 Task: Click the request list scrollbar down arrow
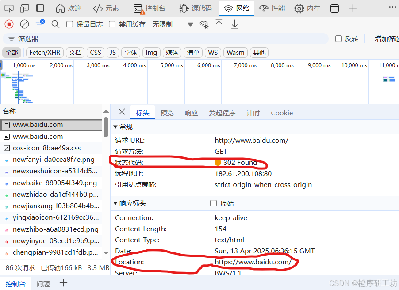[106, 253]
